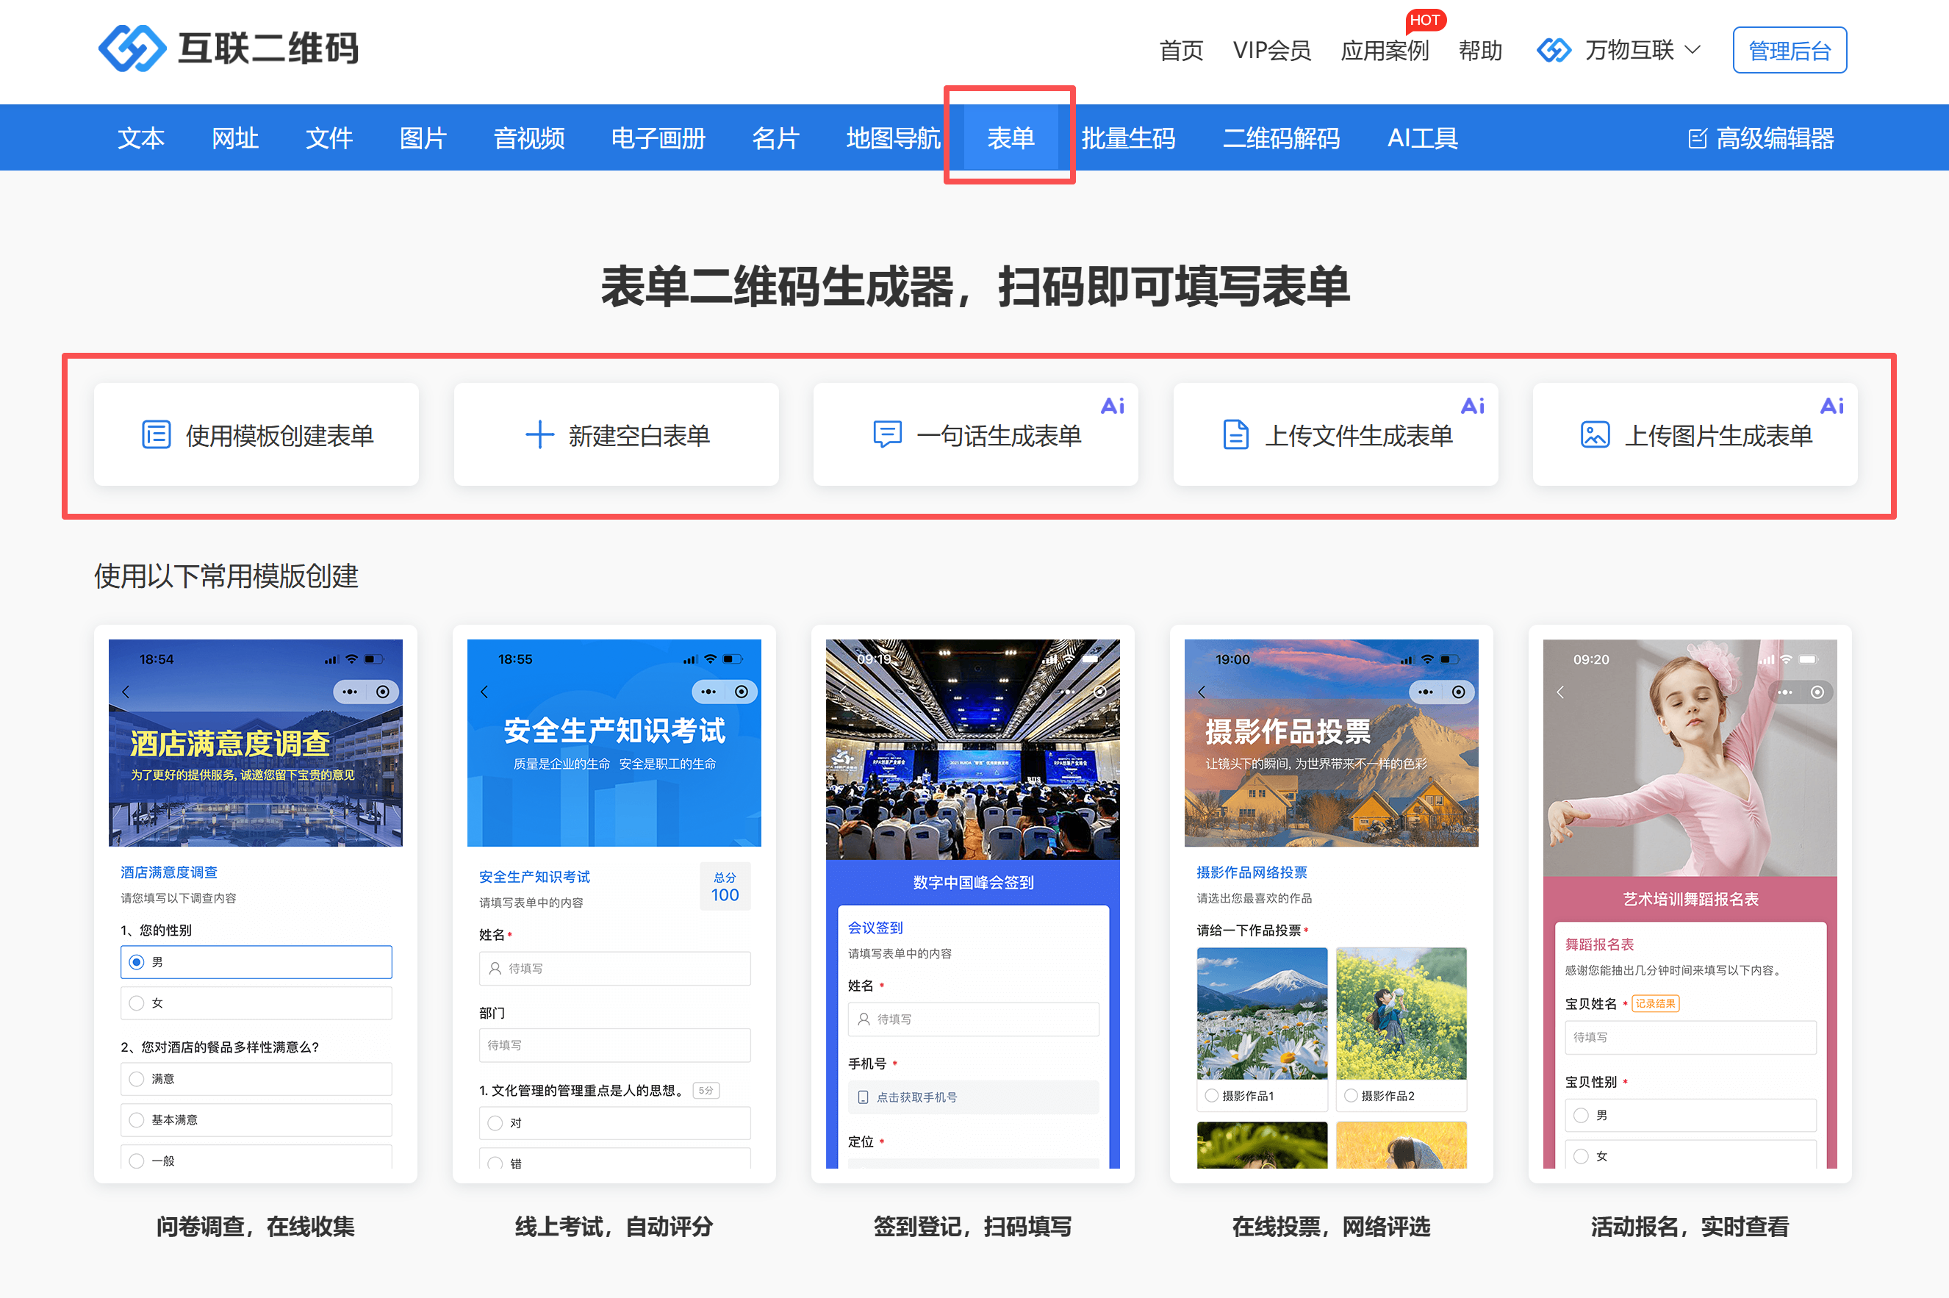Click the edit icon beside 高级编辑器
Viewport: 1949px width, 1298px height.
(x=1697, y=138)
